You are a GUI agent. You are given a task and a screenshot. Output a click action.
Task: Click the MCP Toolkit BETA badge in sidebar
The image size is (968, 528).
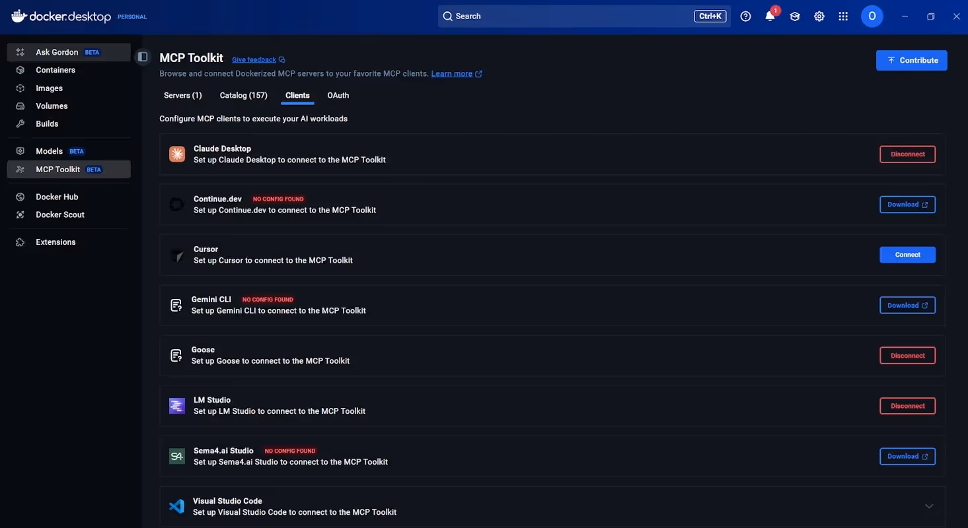click(x=94, y=170)
